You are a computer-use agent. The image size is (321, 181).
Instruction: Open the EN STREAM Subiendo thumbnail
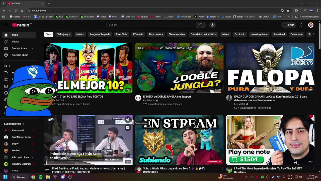point(179,140)
